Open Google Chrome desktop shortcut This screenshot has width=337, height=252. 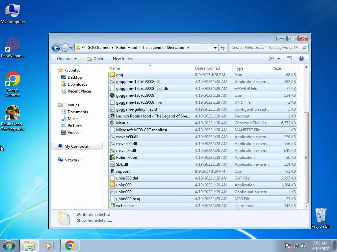13,84
